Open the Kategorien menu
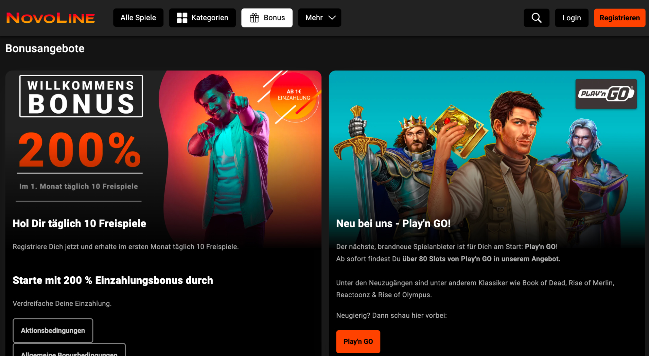649x356 pixels. pos(203,18)
